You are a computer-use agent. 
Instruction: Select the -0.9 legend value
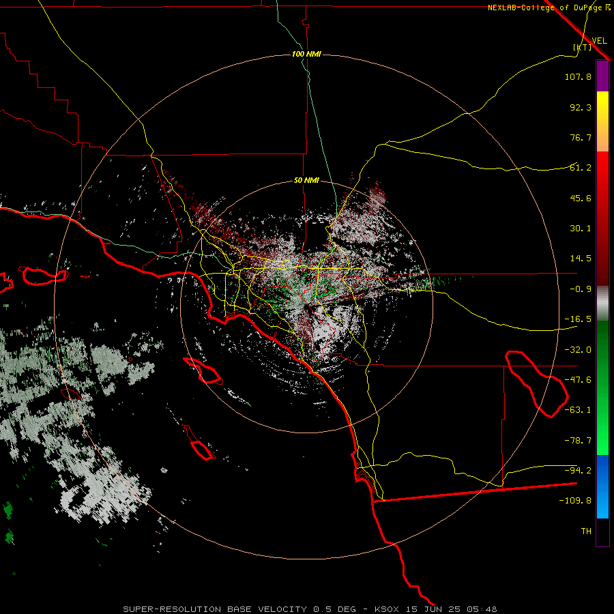tap(581, 289)
